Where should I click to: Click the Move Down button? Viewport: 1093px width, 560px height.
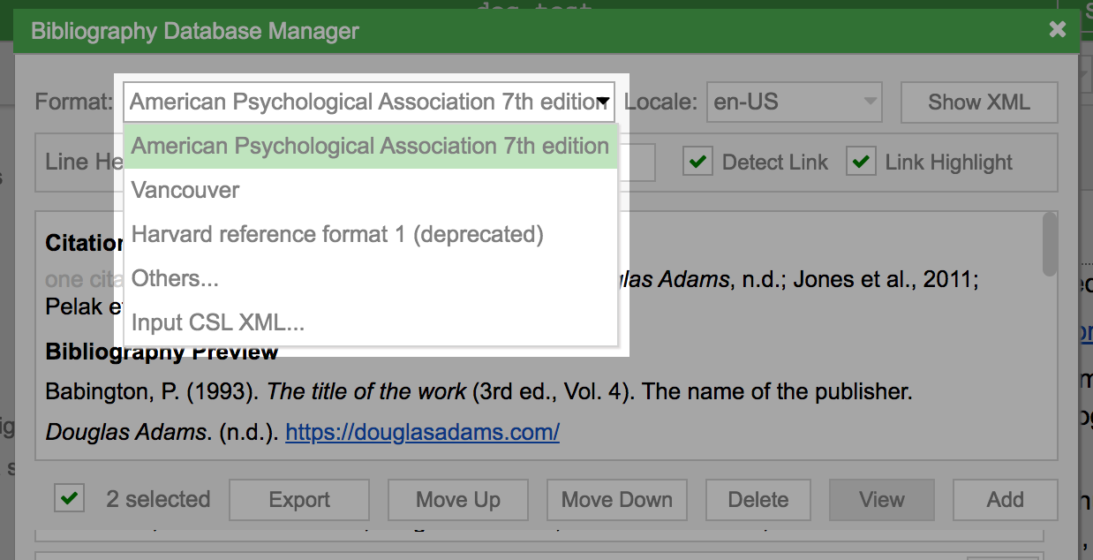(617, 500)
